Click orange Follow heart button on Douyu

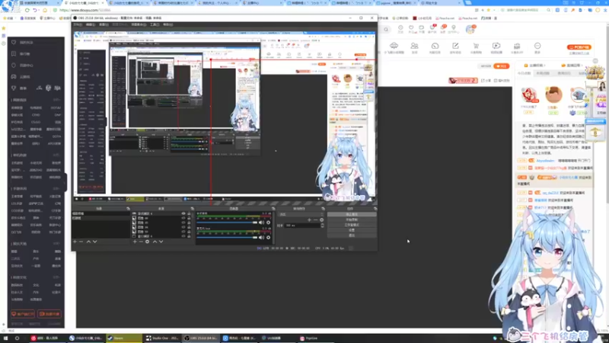click(502, 66)
